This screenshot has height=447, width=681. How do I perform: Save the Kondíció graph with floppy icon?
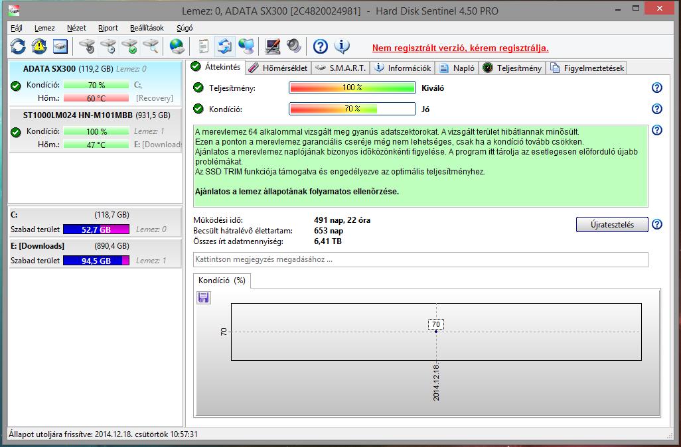(203, 297)
